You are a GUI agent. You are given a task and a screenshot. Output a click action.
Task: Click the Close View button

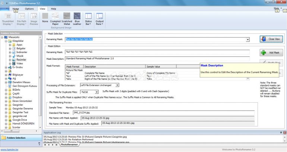click(271, 39)
